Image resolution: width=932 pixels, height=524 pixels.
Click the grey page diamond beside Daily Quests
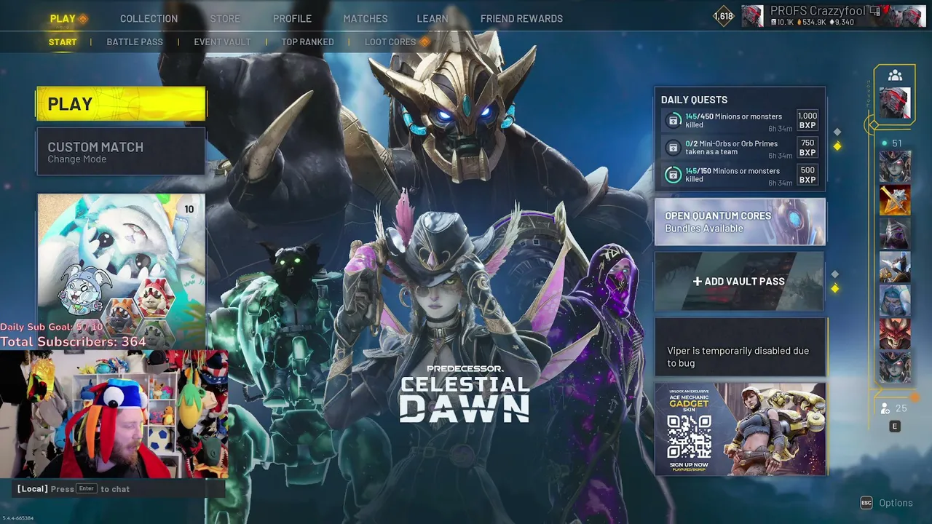click(x=837, y=132)
